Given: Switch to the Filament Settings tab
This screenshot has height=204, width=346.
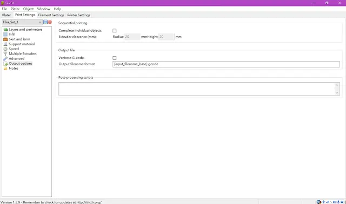Looking at the screenshot, I should 51,15.
